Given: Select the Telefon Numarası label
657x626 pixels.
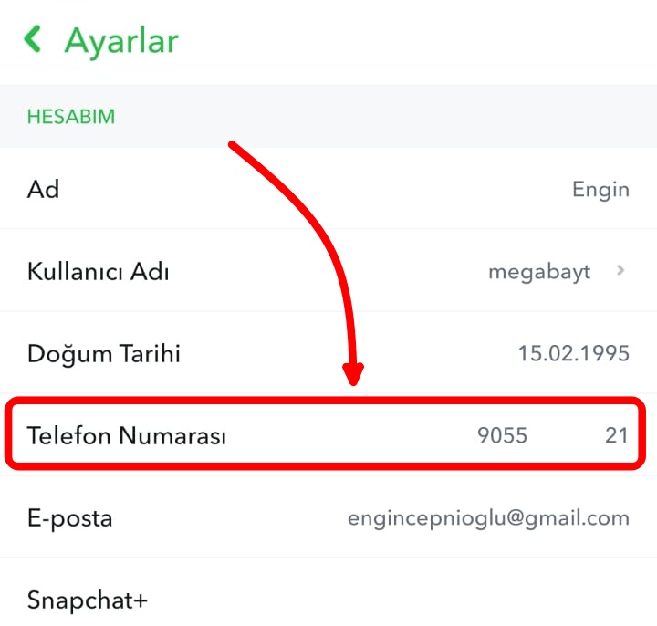Looking at the screenshot, I should tap(127, 436).
